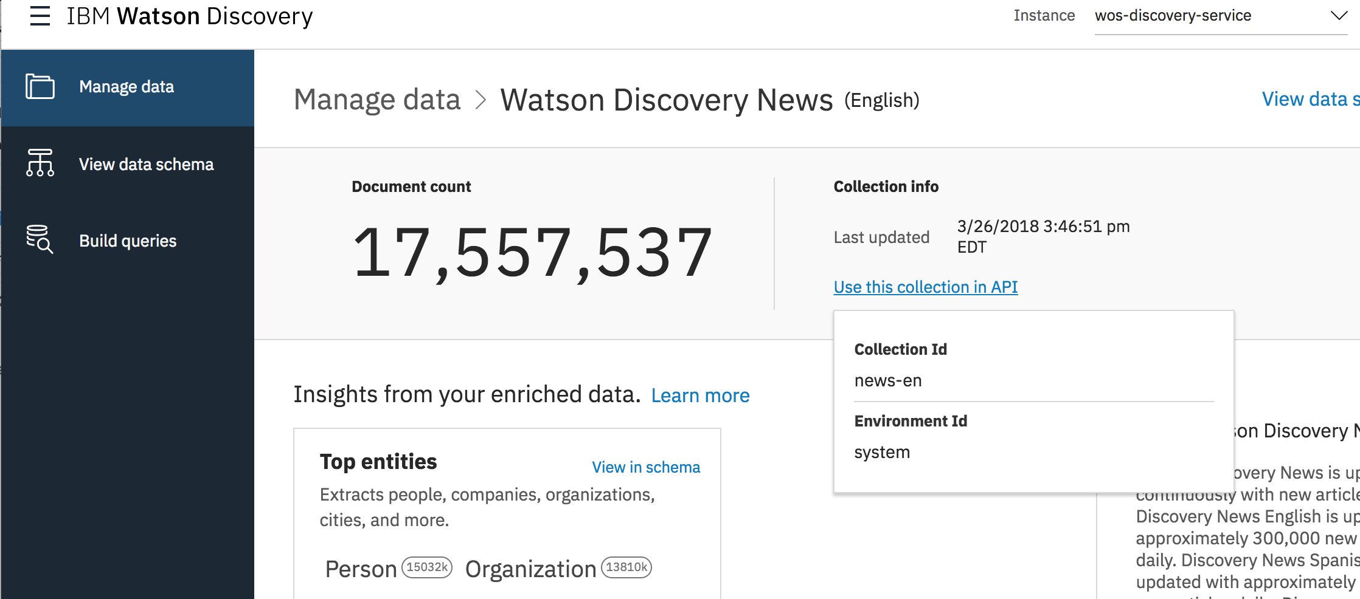The width and height of the screenshot is (1360, 599).
Task: Click View in schema link
Action: (x=646, y=467)
